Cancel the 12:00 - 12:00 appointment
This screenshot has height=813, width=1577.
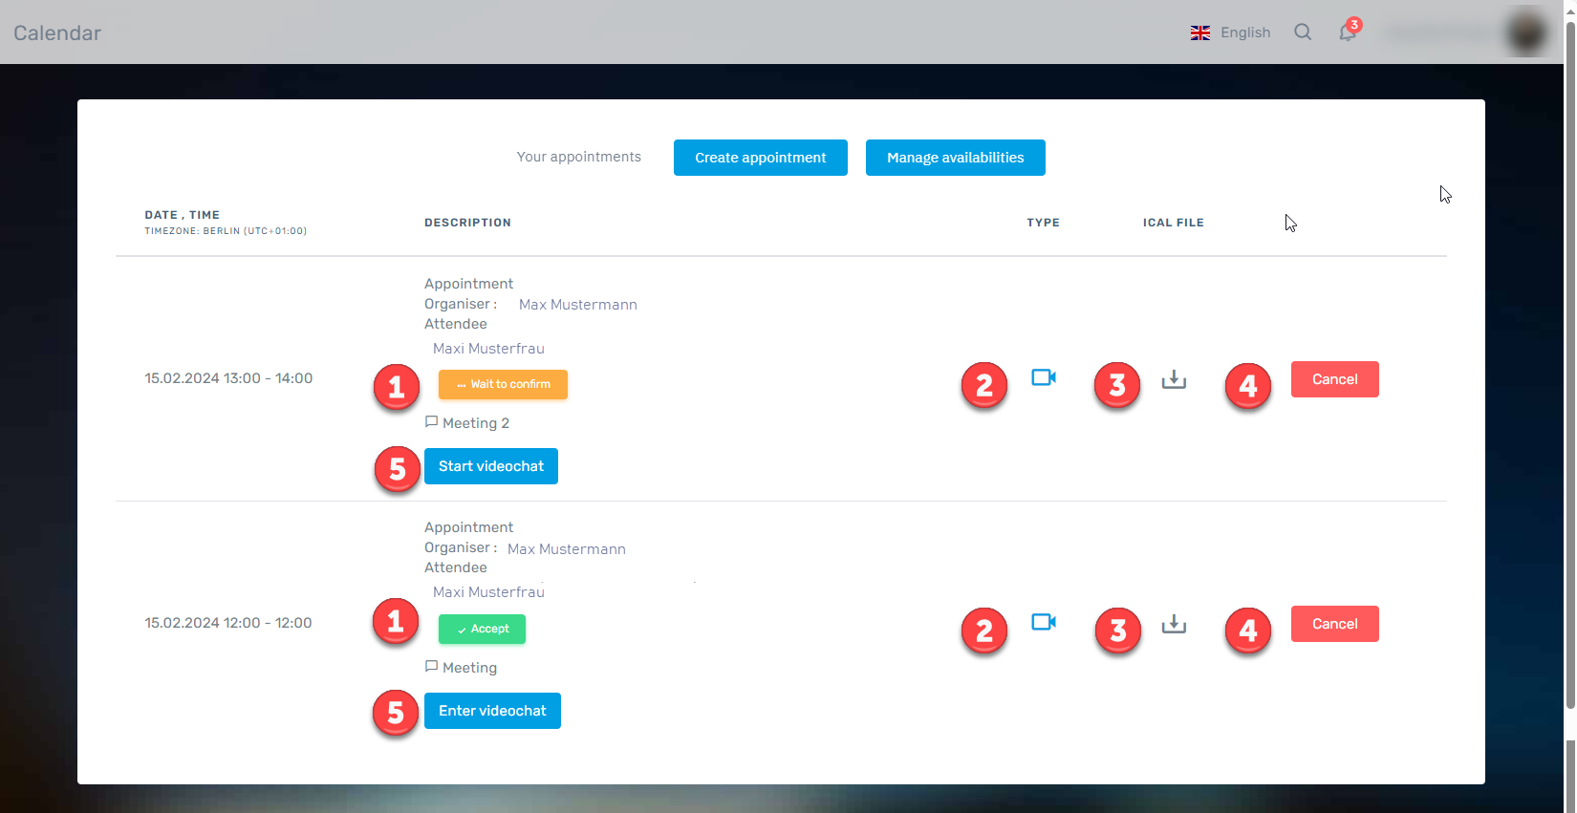coord(1334,624)
